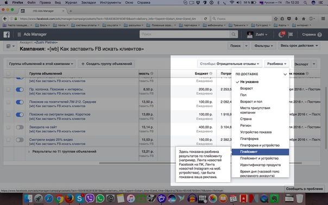Check the box for Пр. колонка row
This screenshot has width=328, height=205.
8,90
